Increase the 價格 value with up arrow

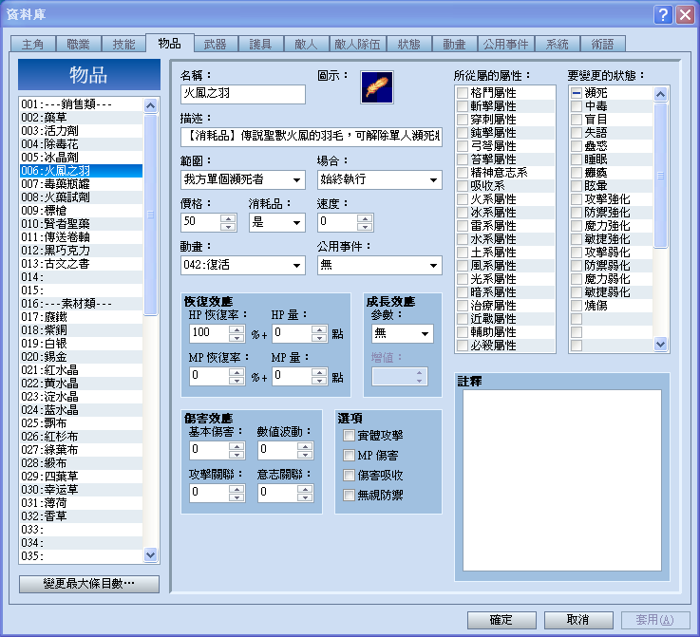point(228,217)
